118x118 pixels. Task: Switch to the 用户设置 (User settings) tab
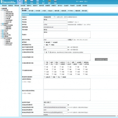31,11
